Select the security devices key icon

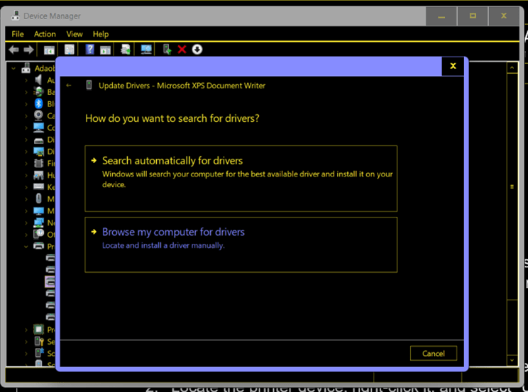[39, 341]
